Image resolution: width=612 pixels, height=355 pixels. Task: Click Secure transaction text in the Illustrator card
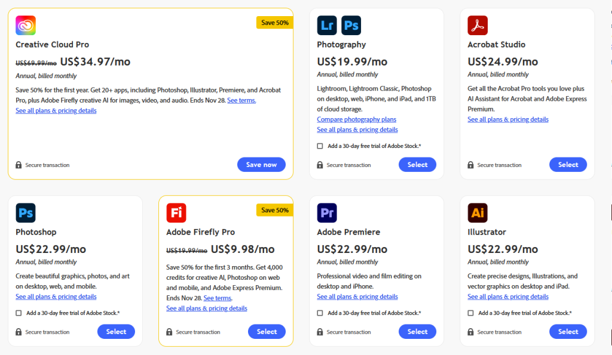[499, 332]
